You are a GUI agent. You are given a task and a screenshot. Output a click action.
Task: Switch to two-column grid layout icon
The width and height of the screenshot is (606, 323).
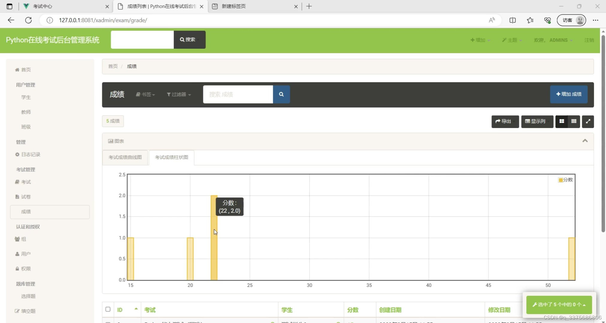pyautogui.click(x=562, y=121)
